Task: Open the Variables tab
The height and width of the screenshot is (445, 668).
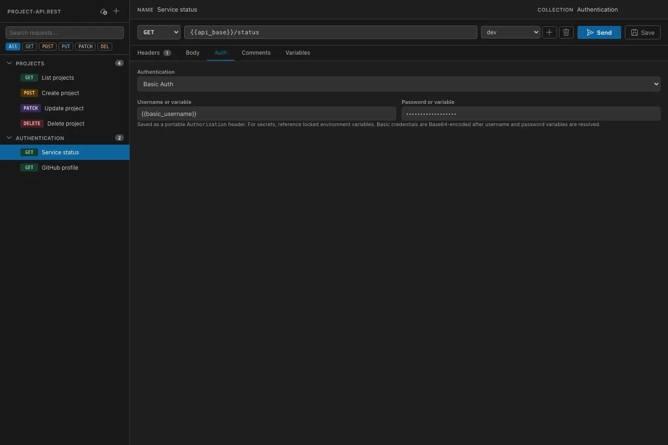Action: 298,53
